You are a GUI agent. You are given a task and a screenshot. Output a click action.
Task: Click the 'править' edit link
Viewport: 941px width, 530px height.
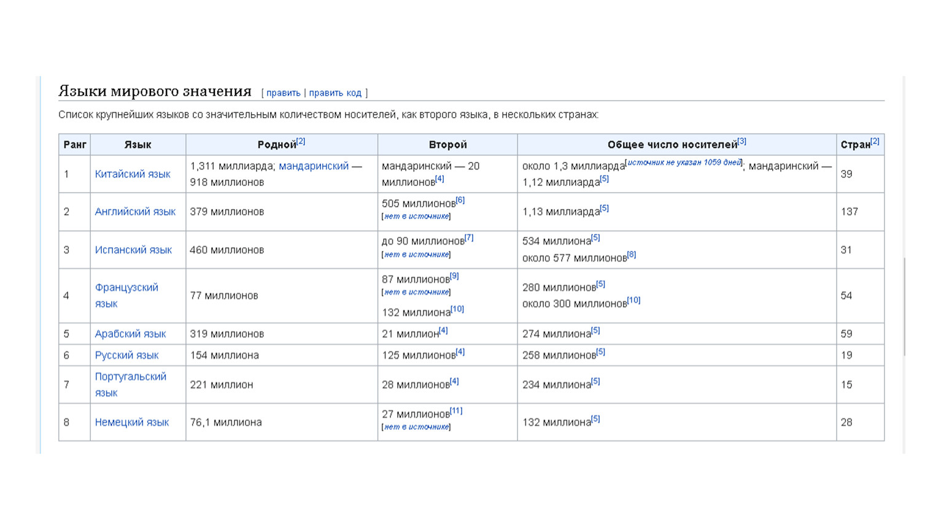click(x=283, y=93)
